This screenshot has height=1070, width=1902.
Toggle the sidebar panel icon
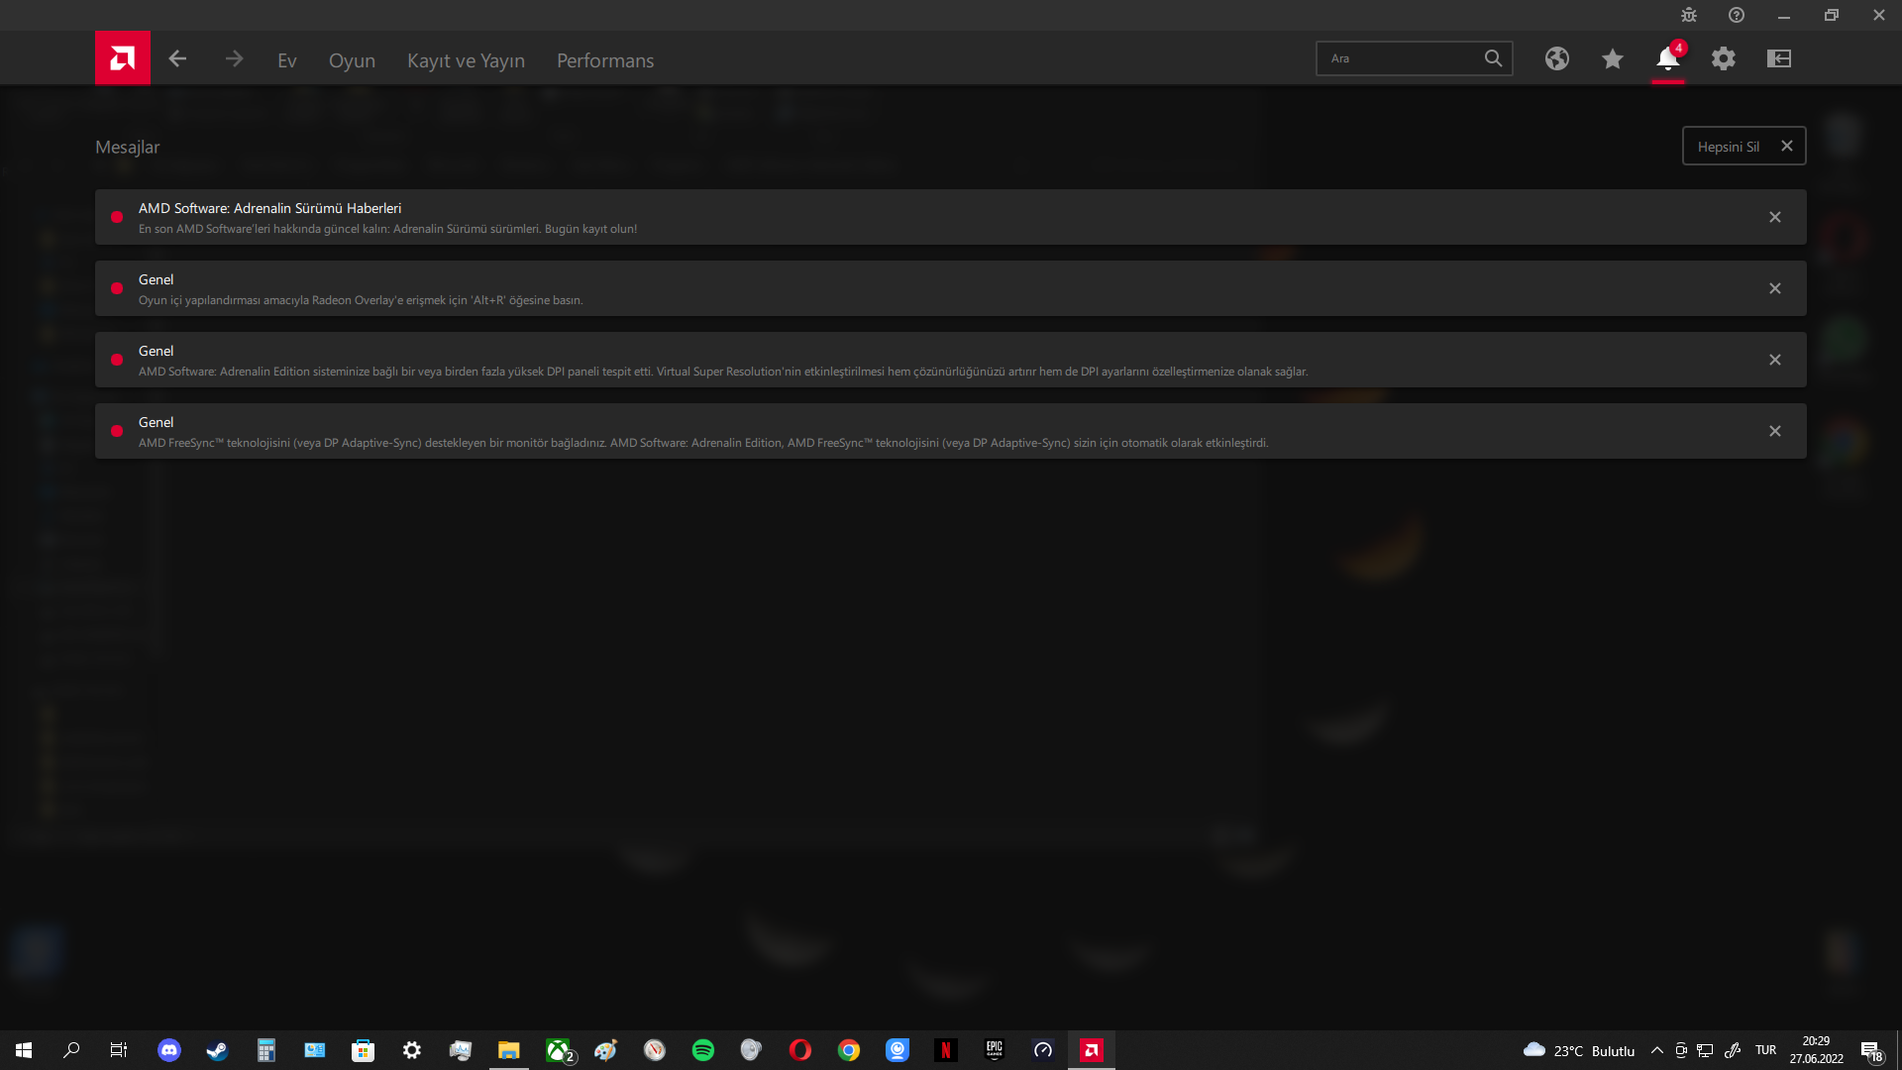(x=1778, y=59)
